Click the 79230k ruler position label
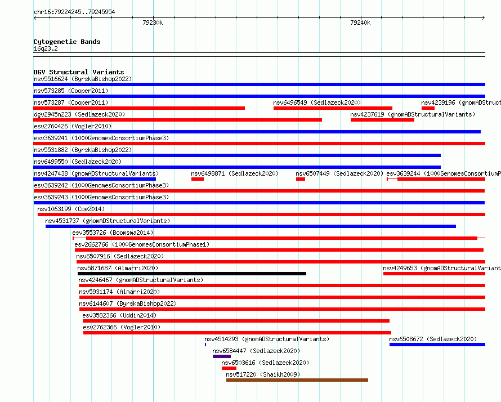501x402 pixels. tap(153, 23)
